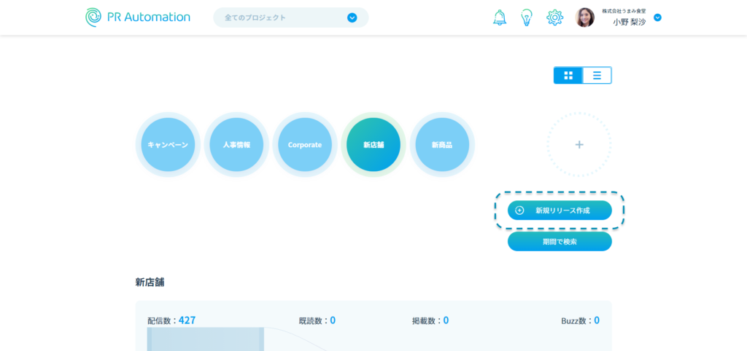The width and height of the screenshot is (747, 351).
Task: Switch to grid view
Action: tap(568, 75)
